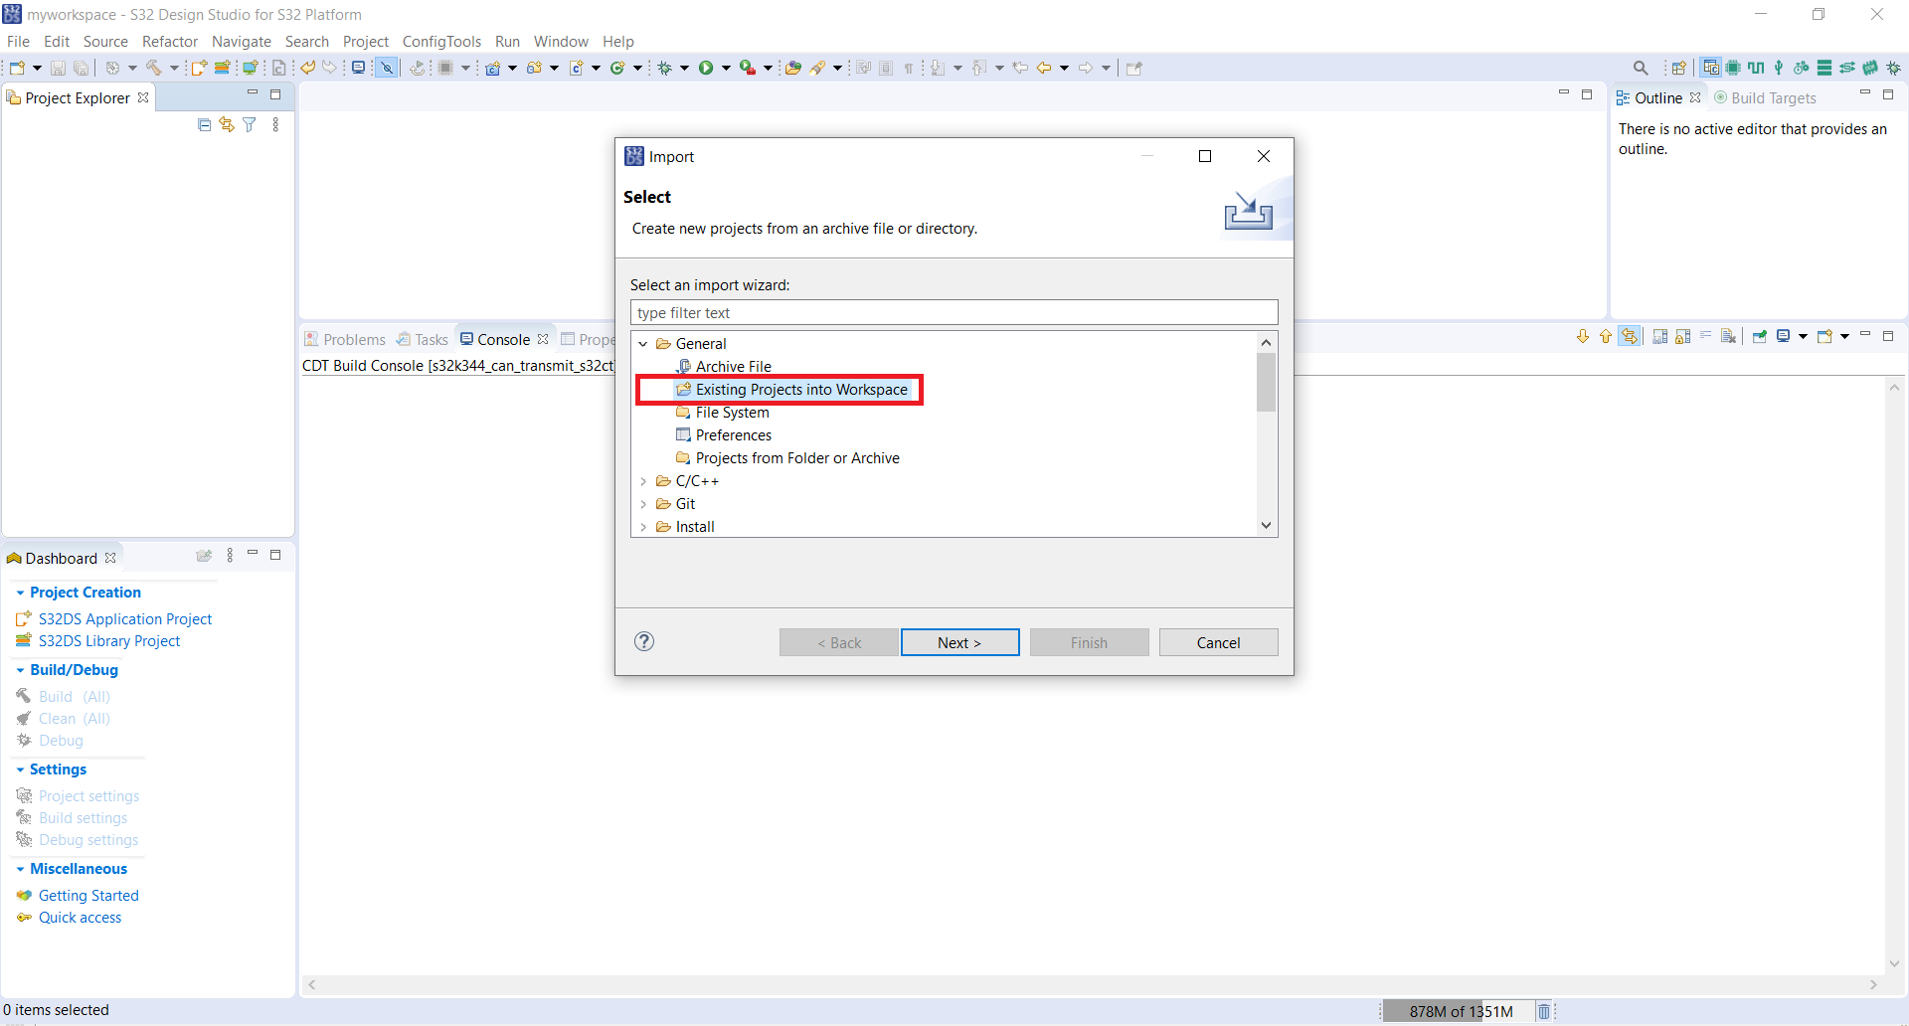Run the application with the green play icon
This screenshot has width=1909, height=1026.
point(708,68)
